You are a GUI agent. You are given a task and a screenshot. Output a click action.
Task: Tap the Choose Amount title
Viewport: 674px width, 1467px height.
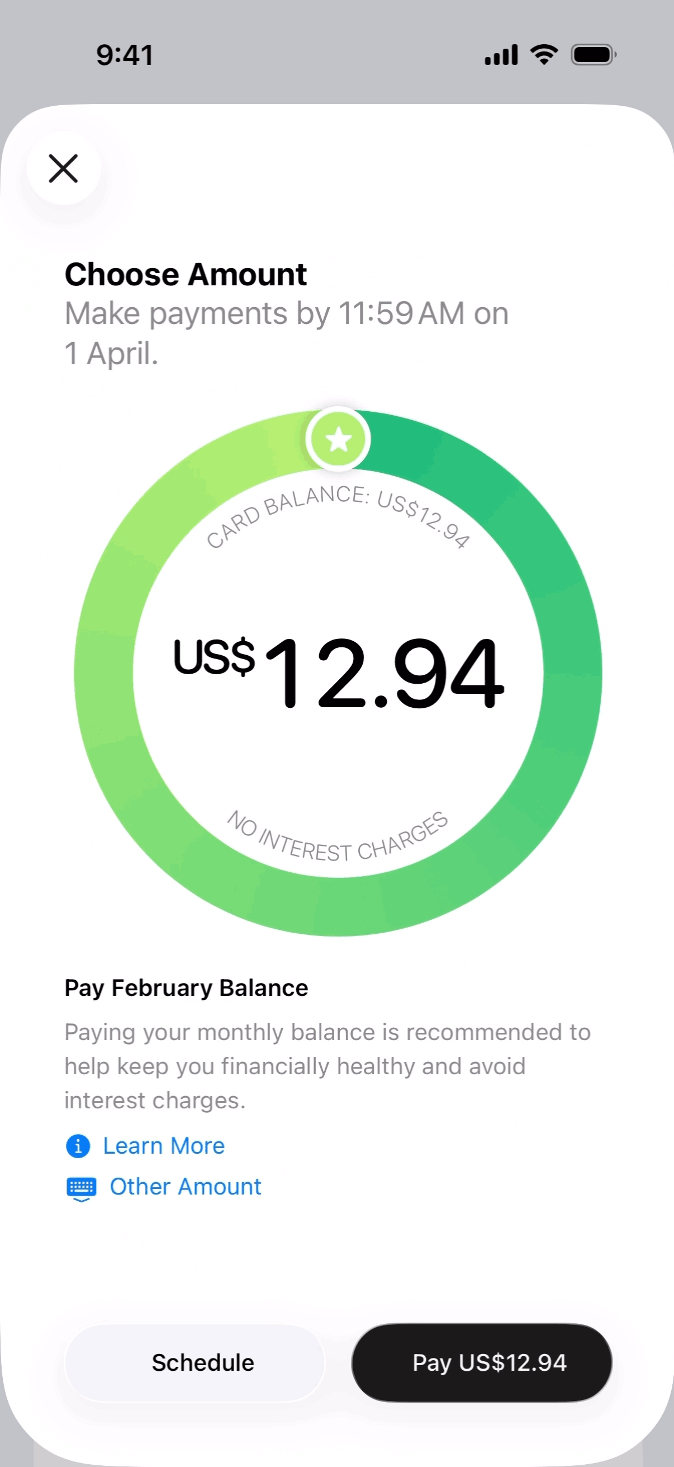[x=186, y=275]
